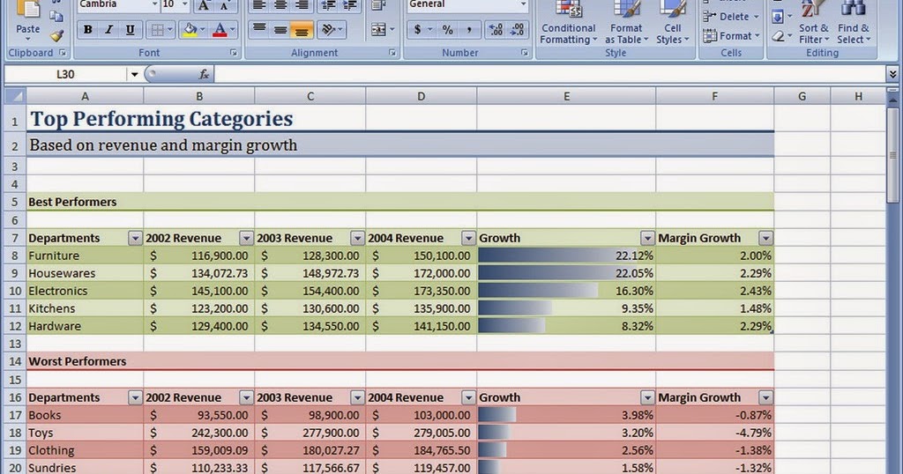Image resolution: width=903 pixels, height=474 pixels.
Task: Expand the formula bar
Action: point(892,74)
